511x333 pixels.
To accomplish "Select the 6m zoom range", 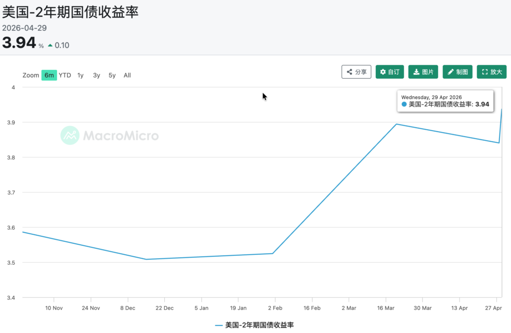I will click(49, 75).
